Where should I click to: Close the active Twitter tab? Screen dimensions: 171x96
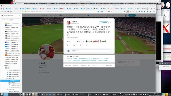pyautogui.click(x=92, y=8)
